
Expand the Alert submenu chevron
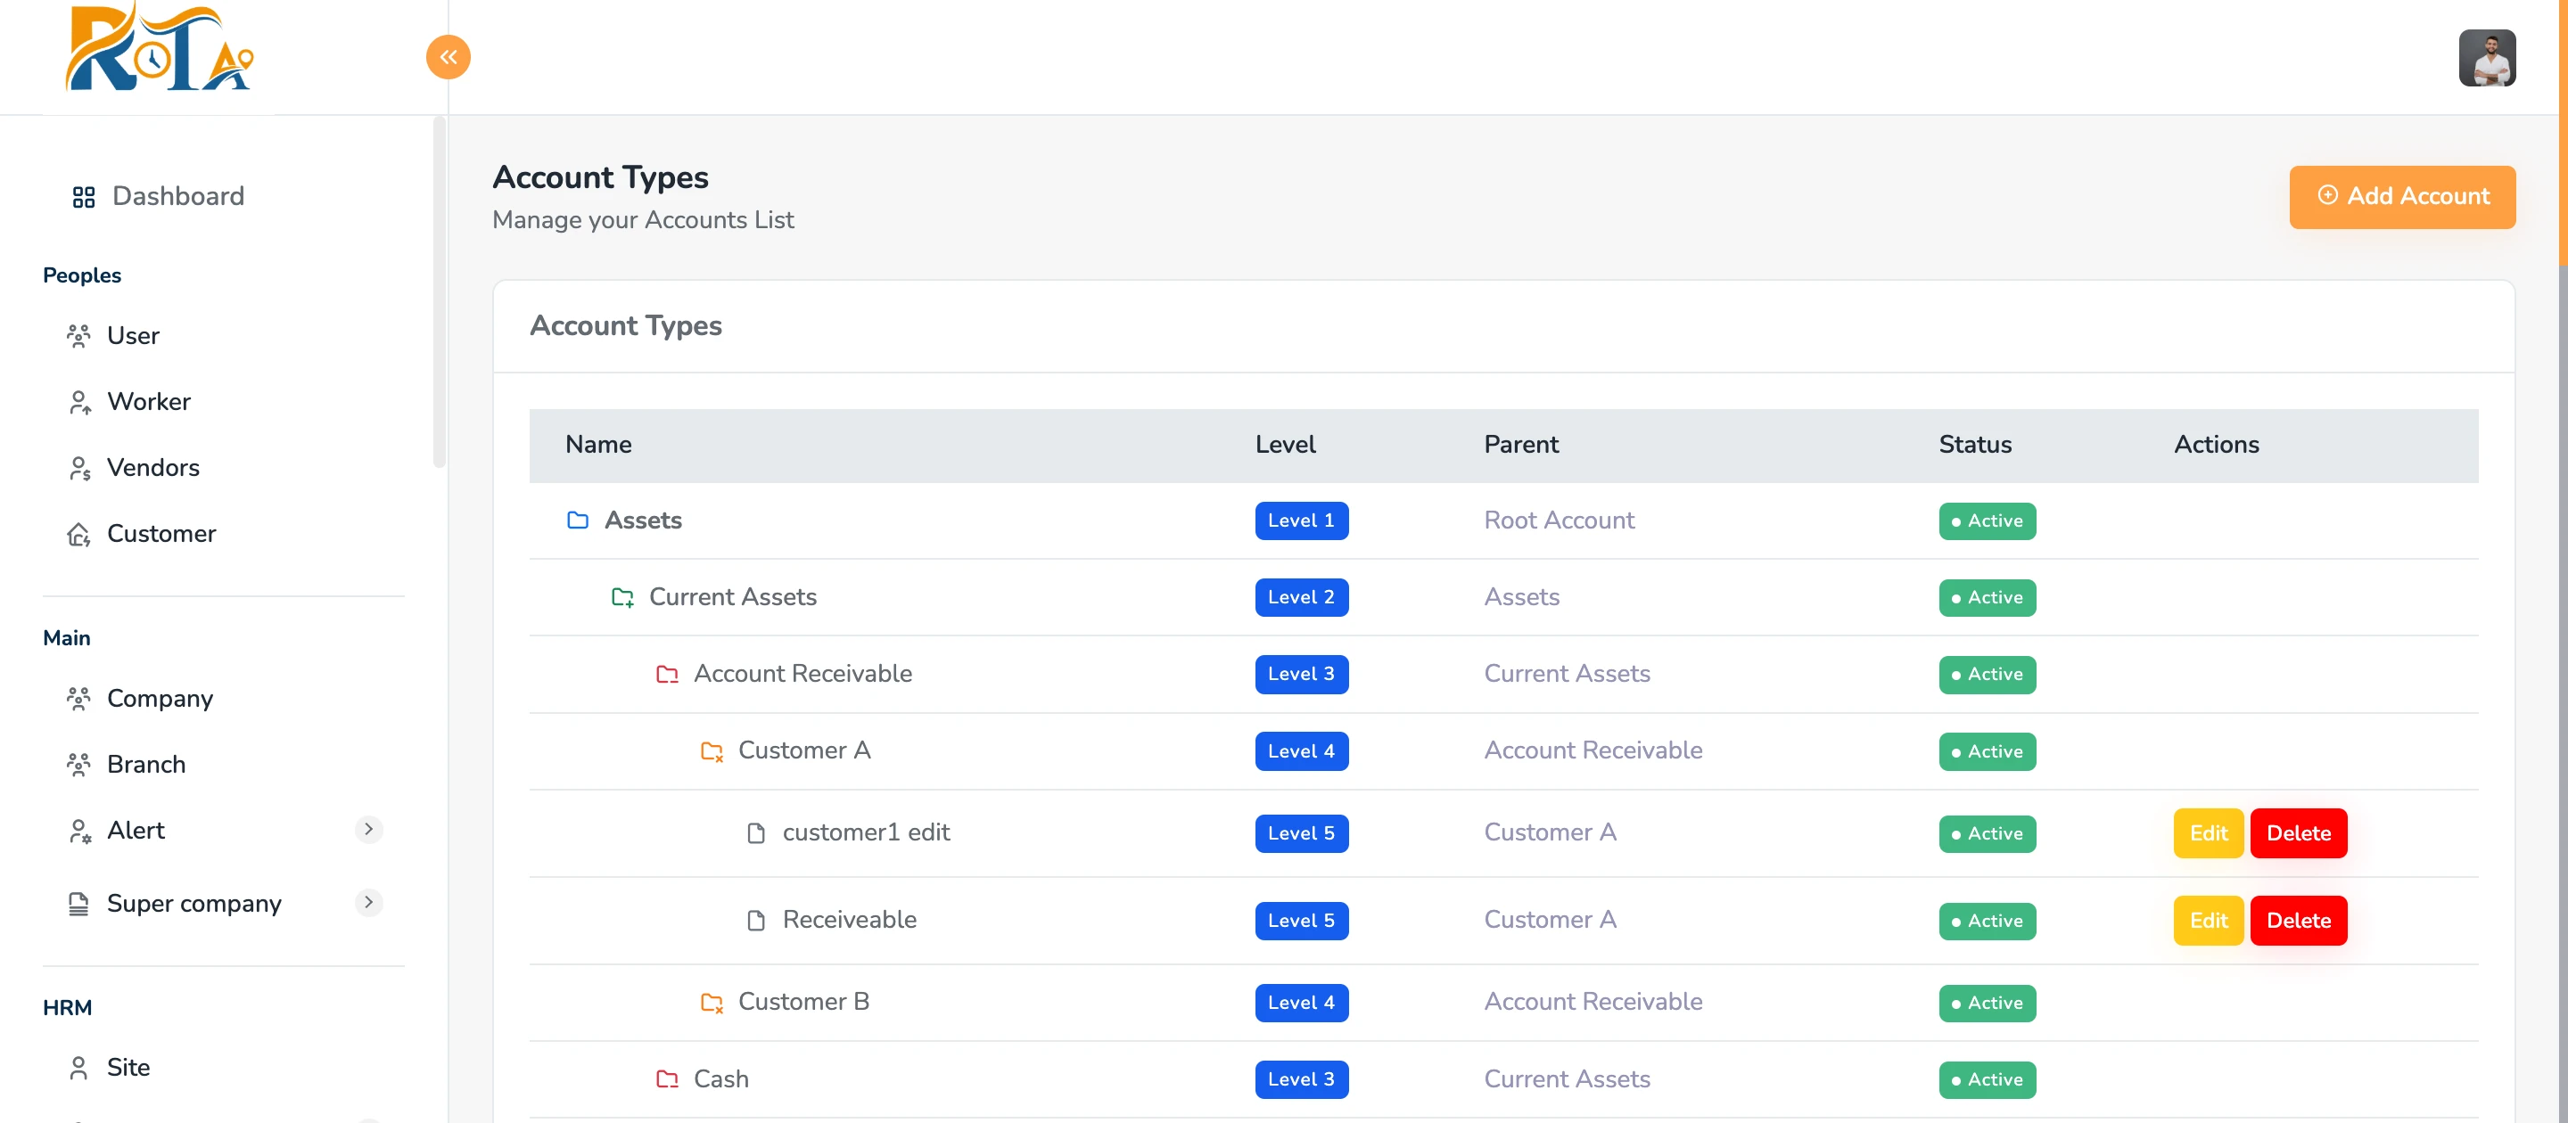(368, 829)
